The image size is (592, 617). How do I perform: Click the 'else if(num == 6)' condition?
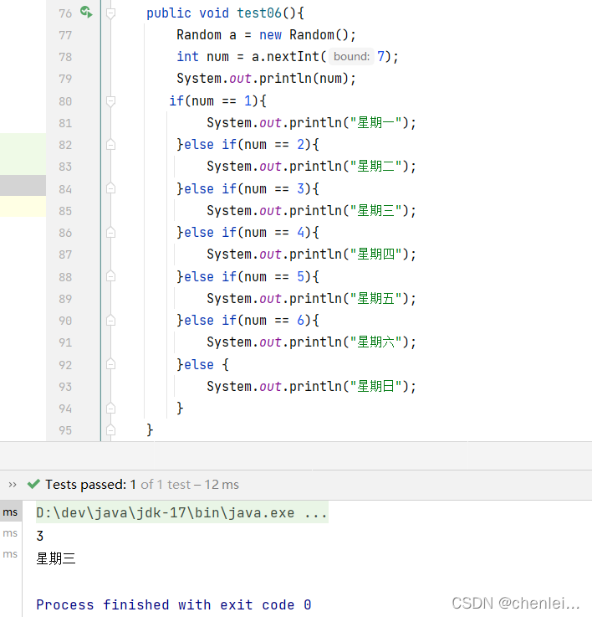point(248,321)
